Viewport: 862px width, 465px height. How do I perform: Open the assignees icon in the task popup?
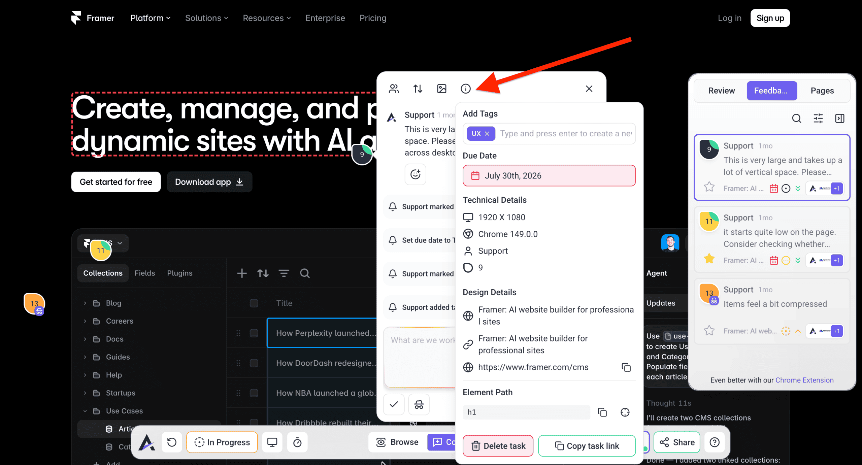[x=394, y=89]
